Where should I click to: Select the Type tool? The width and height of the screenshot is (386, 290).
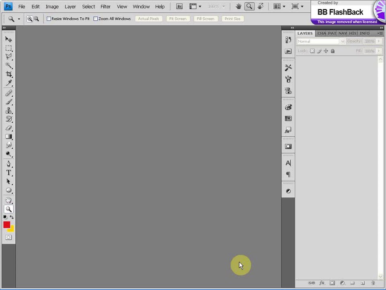click(x=8, y=173)
